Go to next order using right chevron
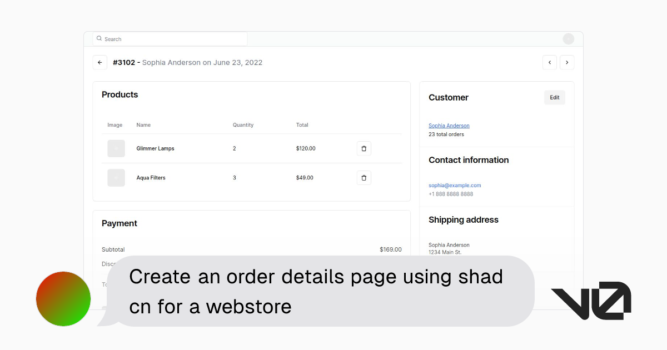667x350 pixels. 567,62
